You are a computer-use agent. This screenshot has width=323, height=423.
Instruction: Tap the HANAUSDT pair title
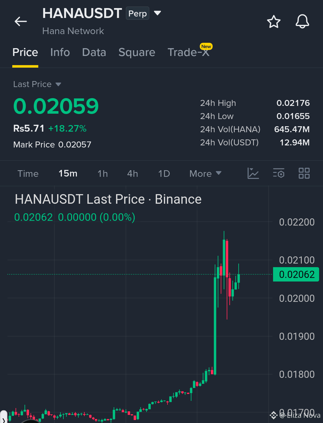coord(82,13)
